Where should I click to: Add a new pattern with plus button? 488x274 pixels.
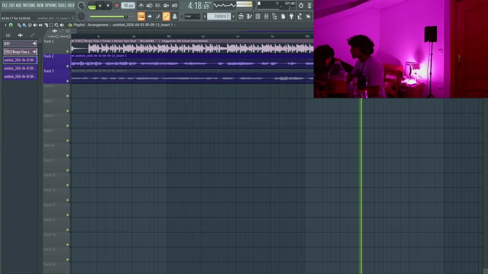233,16
